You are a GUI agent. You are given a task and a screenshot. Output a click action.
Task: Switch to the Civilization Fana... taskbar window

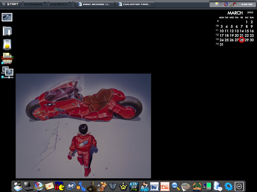point(135,4)
